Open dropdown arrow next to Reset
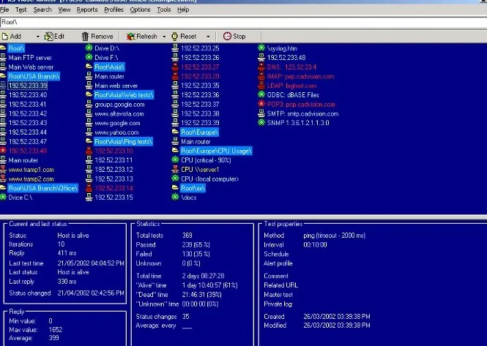Image resolution: width=487 pixels, height=346 pixels. click(x=208, y=37)
